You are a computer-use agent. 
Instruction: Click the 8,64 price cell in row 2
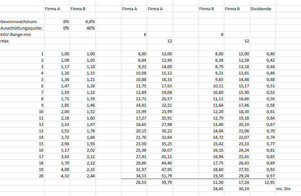[134, 60]
